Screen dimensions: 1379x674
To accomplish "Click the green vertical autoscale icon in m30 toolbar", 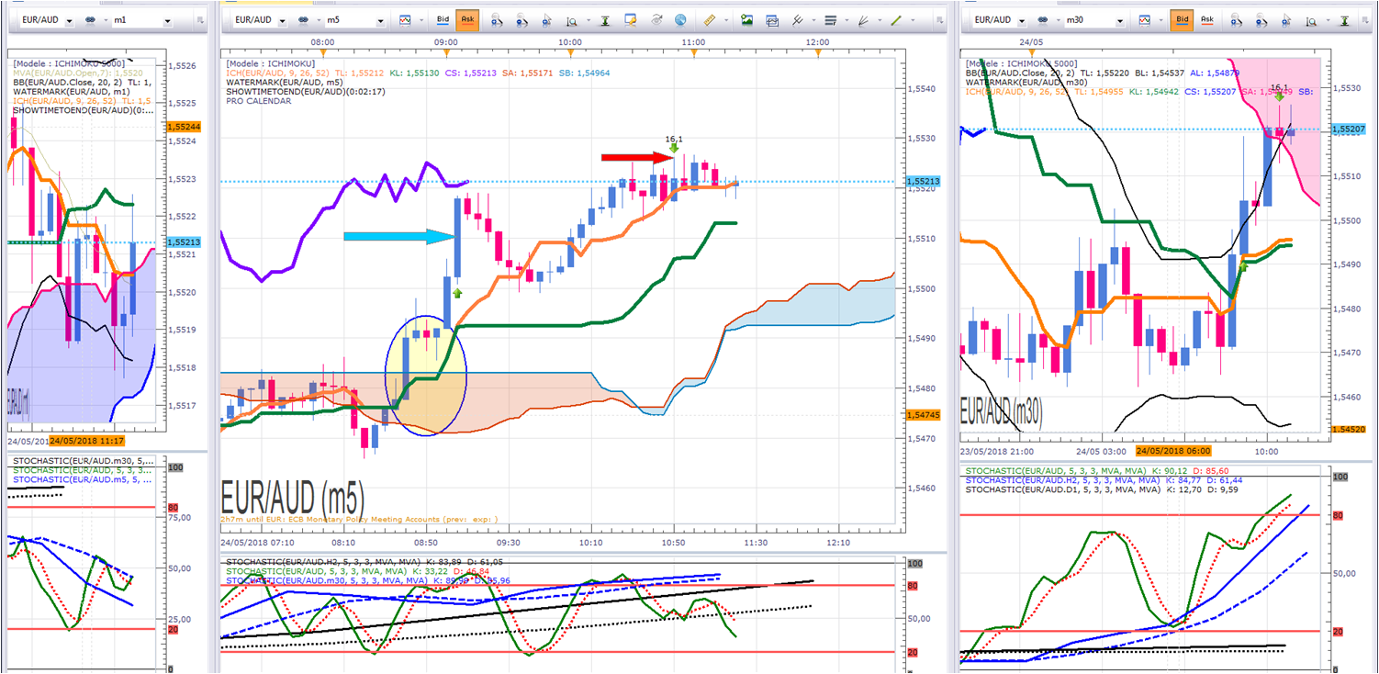I will [x=1347, y=19].
